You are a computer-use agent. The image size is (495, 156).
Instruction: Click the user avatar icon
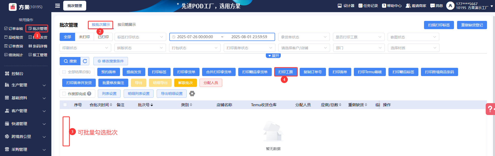pyautogui.click(x=450, y=6)
